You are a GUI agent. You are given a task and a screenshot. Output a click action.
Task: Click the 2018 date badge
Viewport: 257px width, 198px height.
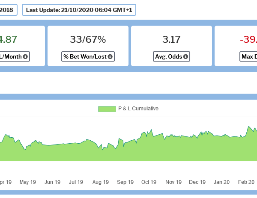coord(8,10)
